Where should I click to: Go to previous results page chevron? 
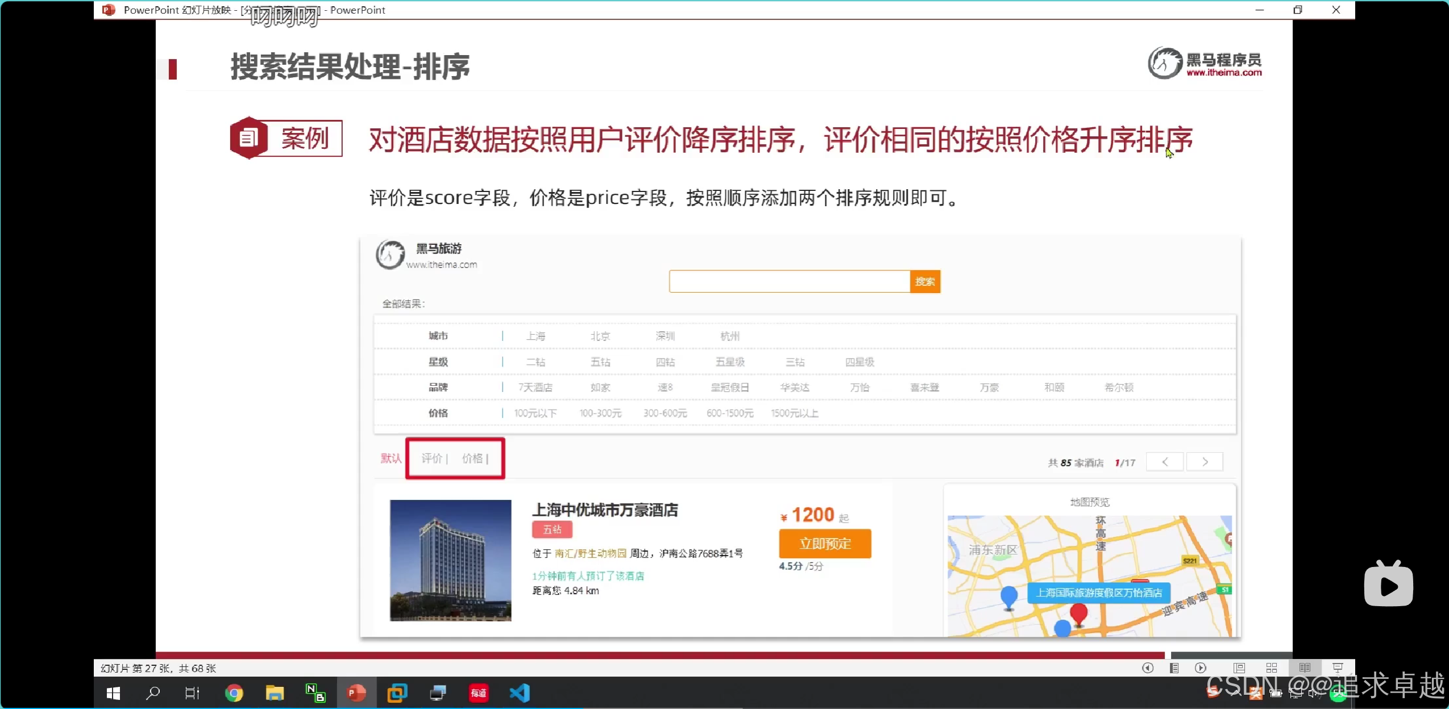pyautogui.click(x=1165, y=462)
